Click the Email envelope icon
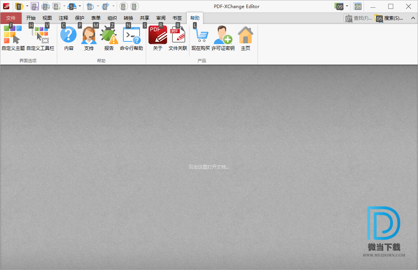418x270 pixels. 56,6
